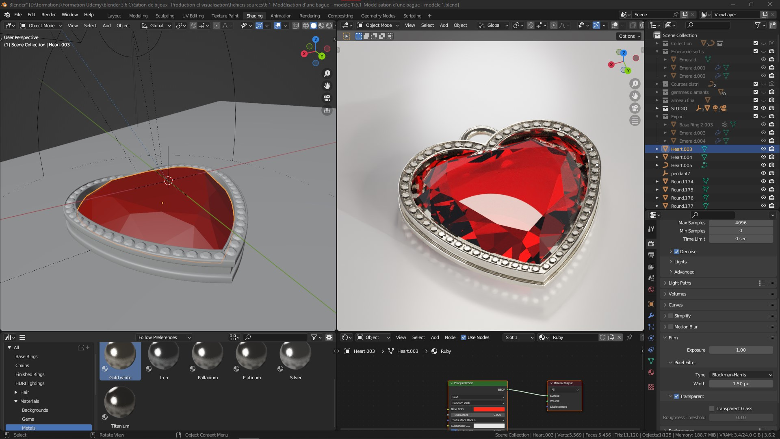
Task: Open Object Constraints properties tab
Action: click(x=651, y=350)
